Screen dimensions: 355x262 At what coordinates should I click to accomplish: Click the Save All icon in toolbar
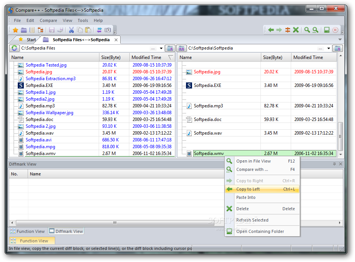tap(60, 30)
